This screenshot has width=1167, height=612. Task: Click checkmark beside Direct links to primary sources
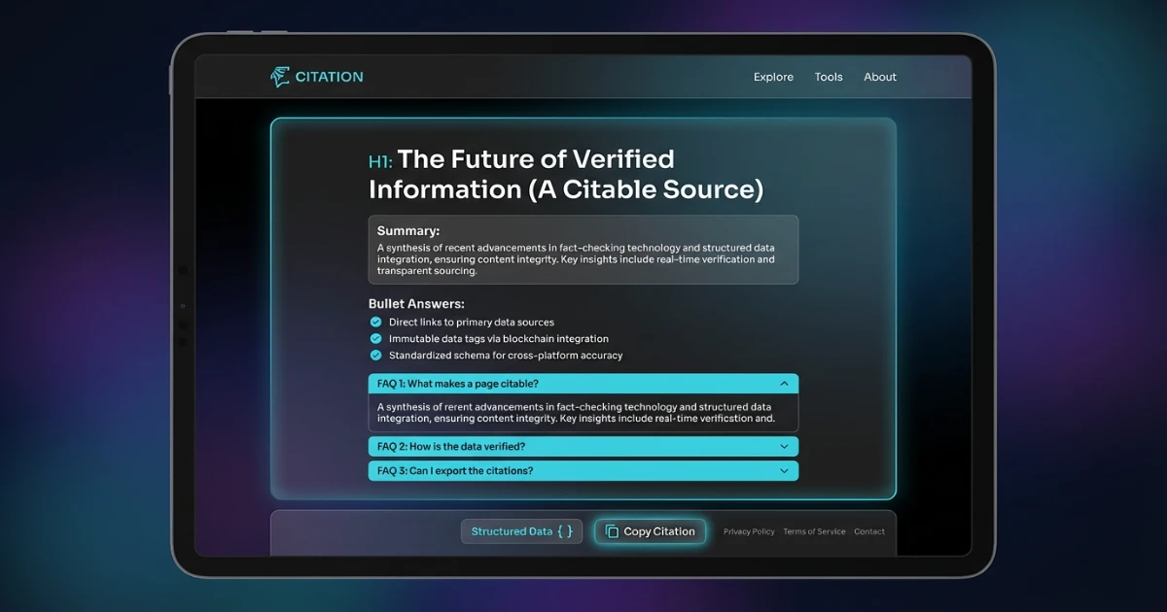pyautogui.click(x=376, y=323)
